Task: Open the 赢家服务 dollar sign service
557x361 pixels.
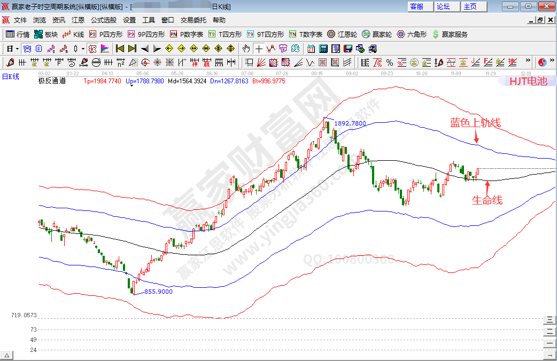Action: 449,34
